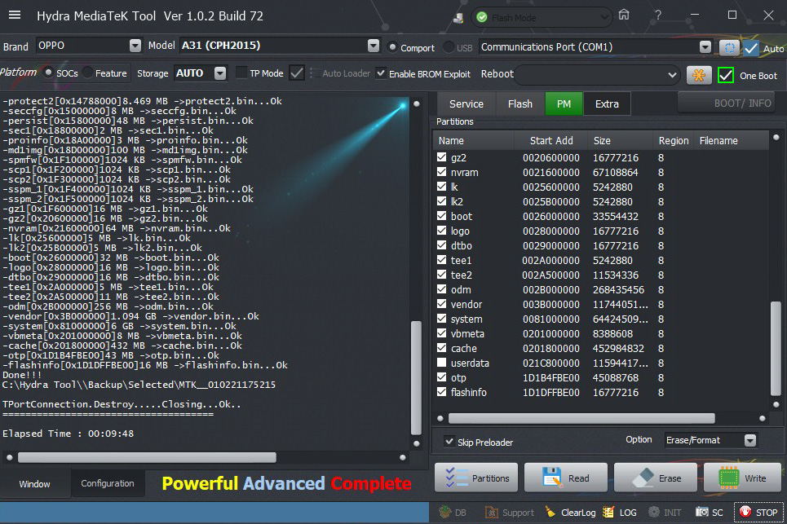Open the DB icon in bottom bar
The width and height of the screenshot is (787, 524).
(453, 513)
